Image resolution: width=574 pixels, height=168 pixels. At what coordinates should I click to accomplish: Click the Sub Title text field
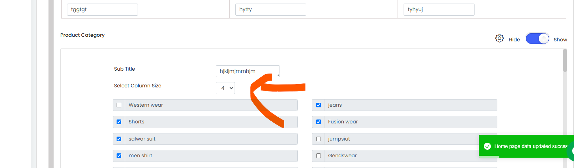click(x=248, y=71)
